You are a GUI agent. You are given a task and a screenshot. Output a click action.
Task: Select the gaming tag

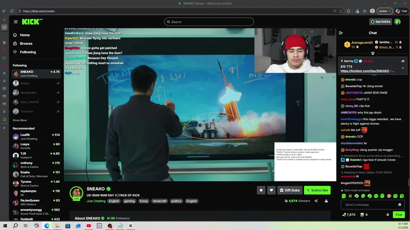click(x=129, y=201)
